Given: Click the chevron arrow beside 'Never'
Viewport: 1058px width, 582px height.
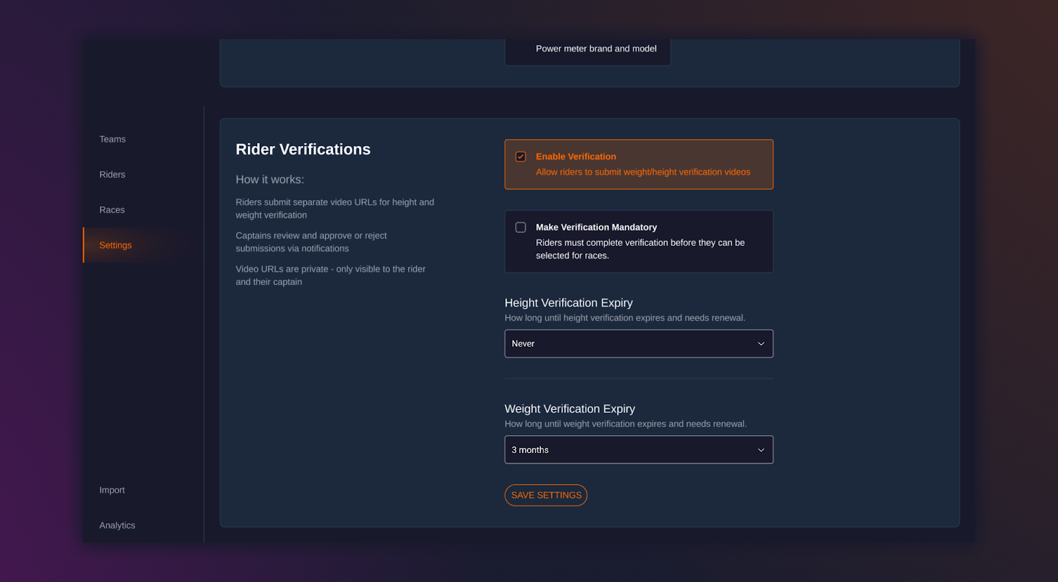Looking at the screenshot, I should (x=760, y=344).
